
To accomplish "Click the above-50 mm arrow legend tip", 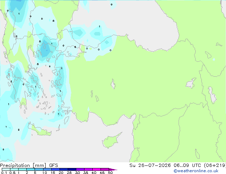I will click(113, 169).
